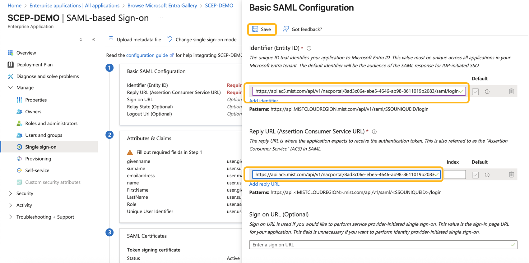
Task: Click info icon next to Identifier (Entity ID)
Action: point(309,48)
